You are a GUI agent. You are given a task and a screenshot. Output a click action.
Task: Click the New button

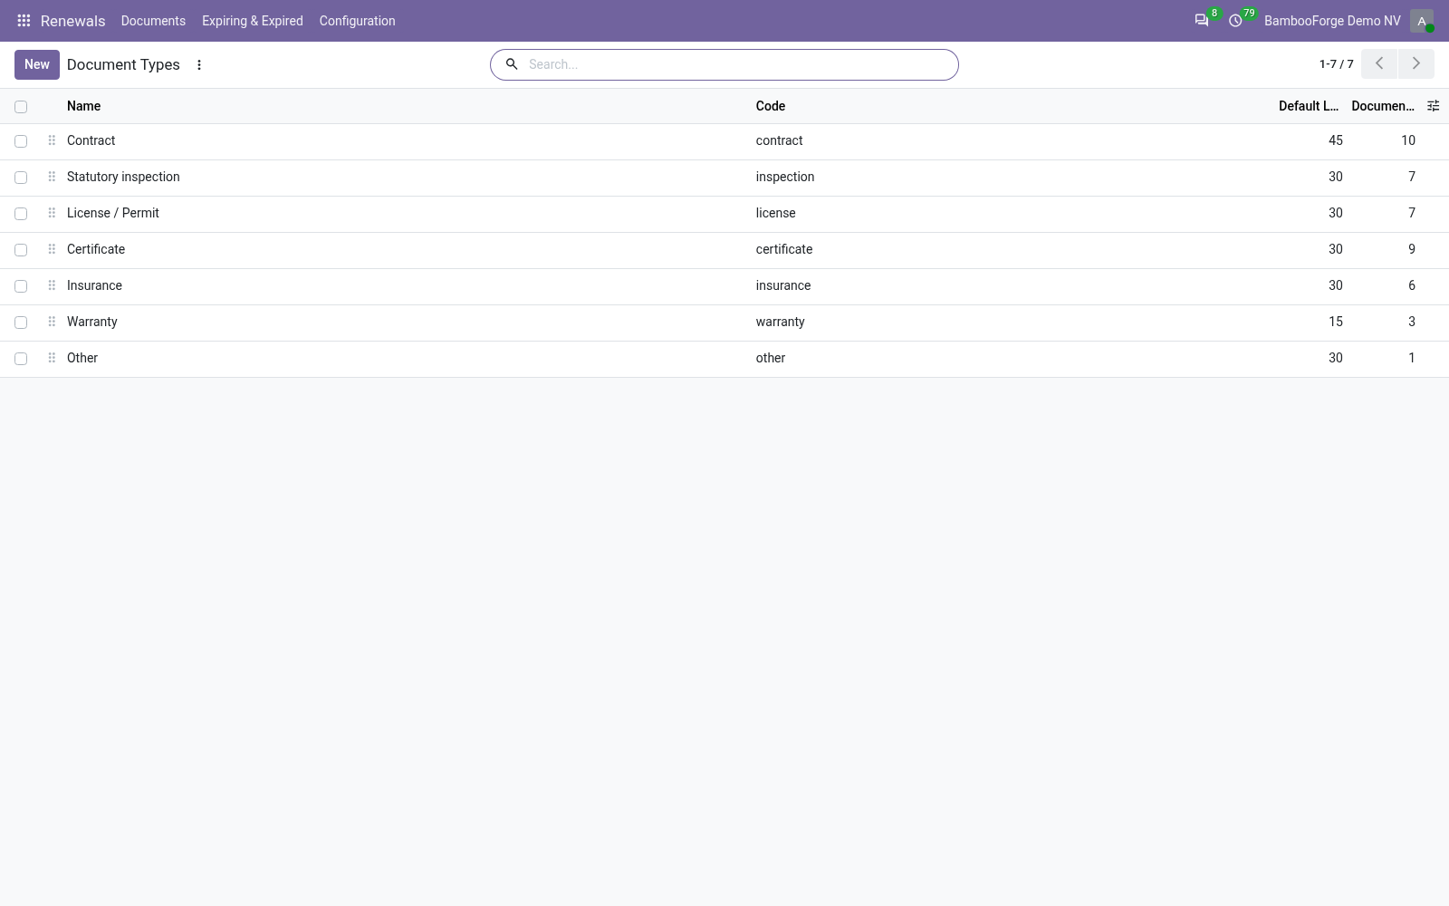(37, 64)
